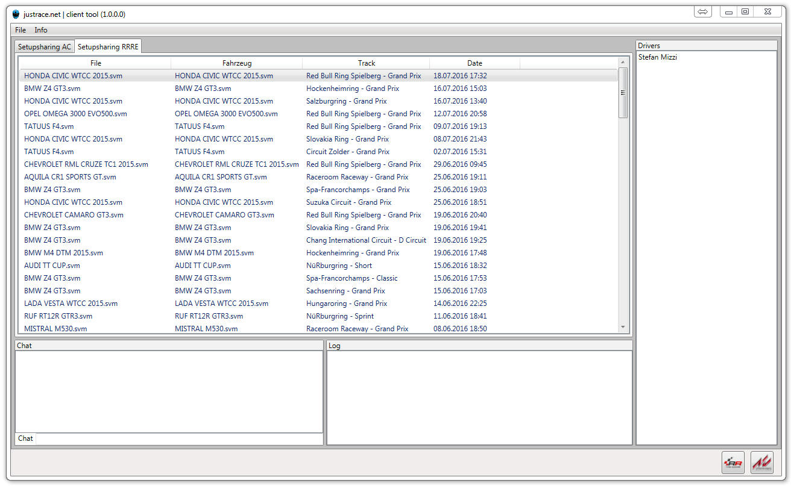Select the Setupsharing RRRE tab

pyautogui.click(x=108, y=46)
